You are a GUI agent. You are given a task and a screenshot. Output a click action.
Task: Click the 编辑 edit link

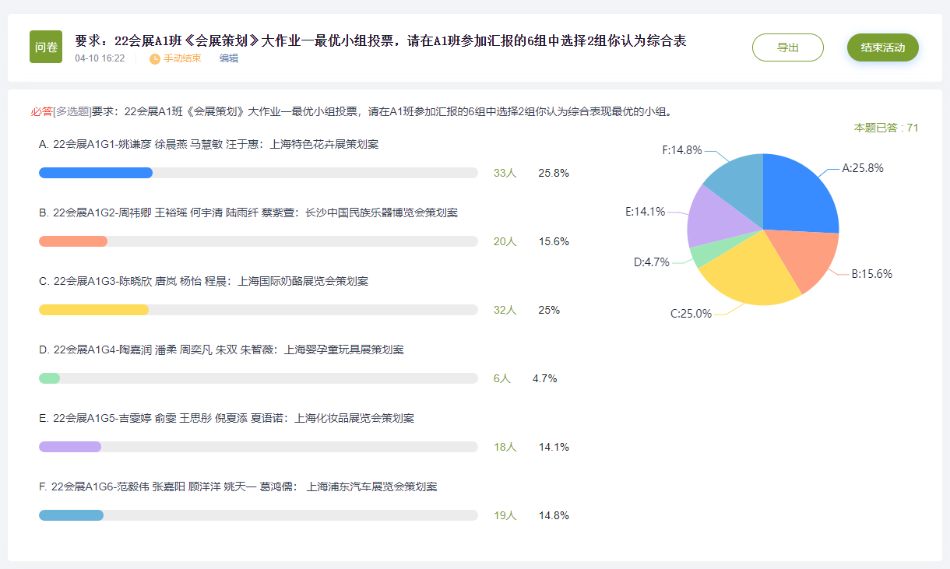[x=229, y=58]
